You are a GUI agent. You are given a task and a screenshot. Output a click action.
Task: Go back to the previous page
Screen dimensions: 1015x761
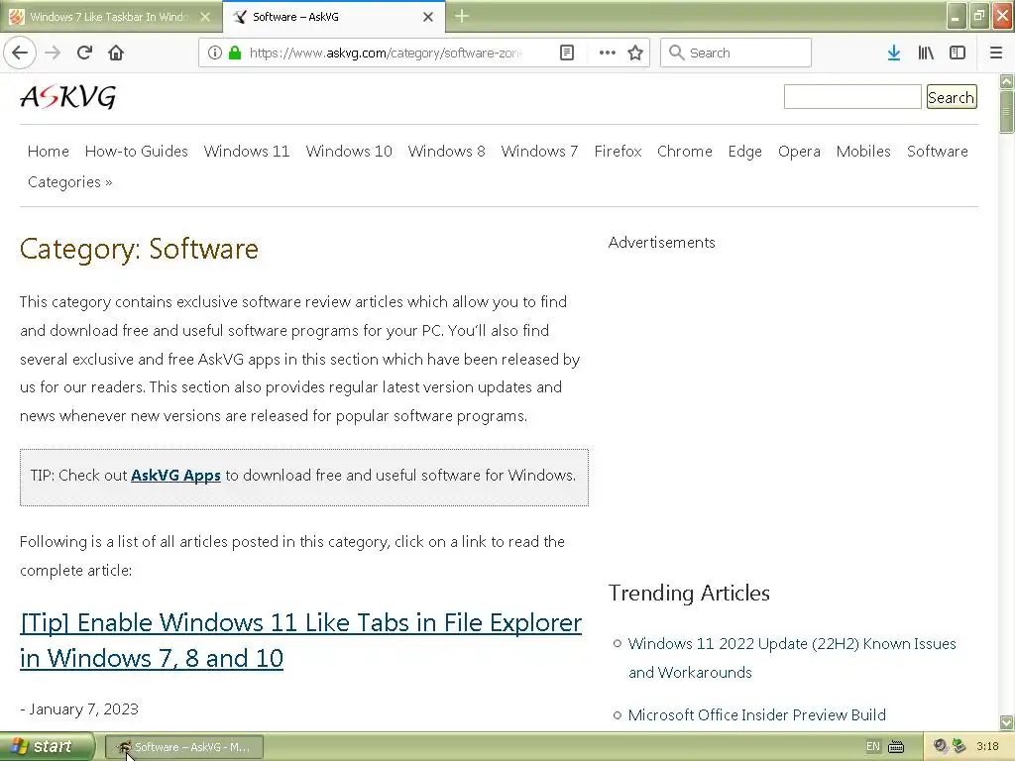tap(20, 53)
